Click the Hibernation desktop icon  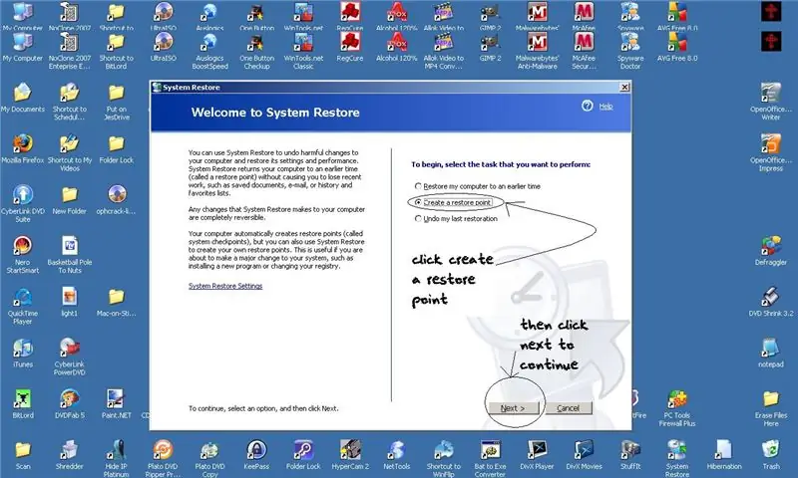click(724, 450)
